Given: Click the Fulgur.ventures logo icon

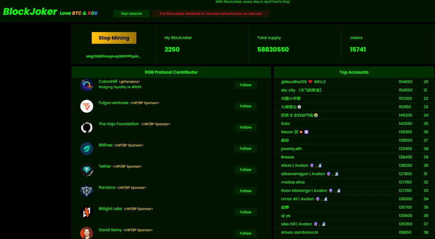Looking at the screenshot, I should point(87,106).
